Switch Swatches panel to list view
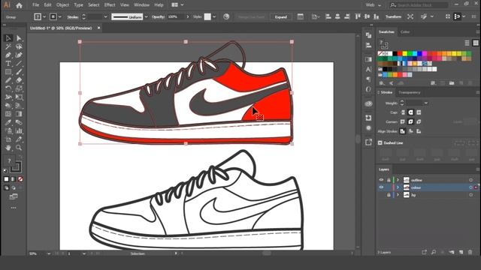The image size is (481, 270). (467, 43)
